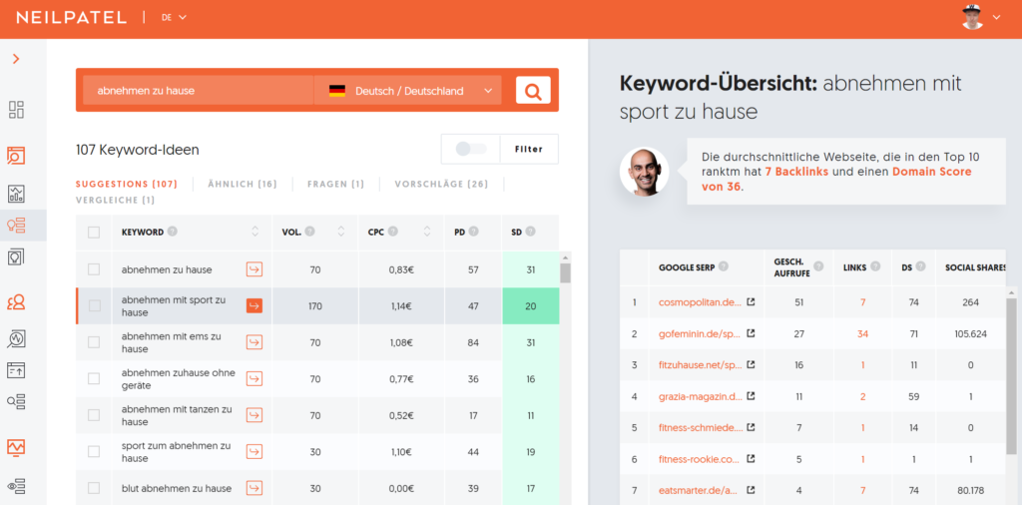Check the box for 'abnehmen zuhause ohne geräte'
This screenshot has width=1022, height=505.
click(x=94, y=378)
